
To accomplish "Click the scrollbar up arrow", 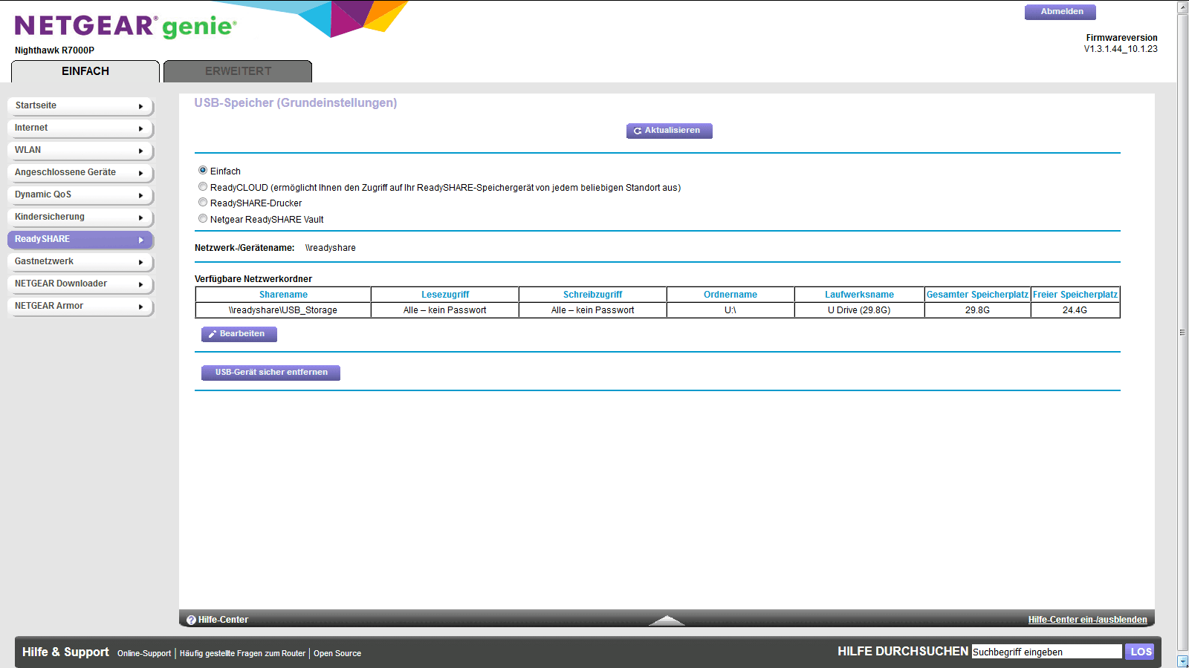I will click(1182, 7).
